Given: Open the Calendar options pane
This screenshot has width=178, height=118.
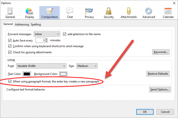Looking at the screenshot, I should pos(168,13).
